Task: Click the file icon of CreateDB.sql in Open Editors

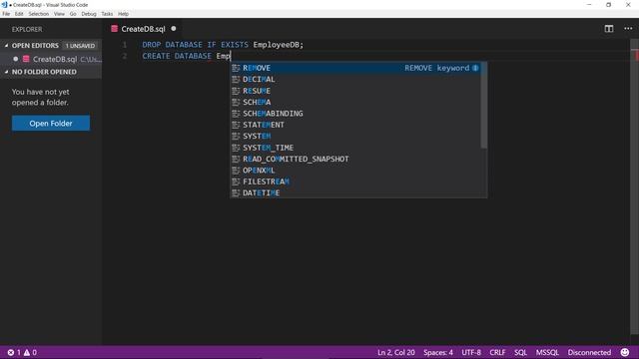Action: coord(26,59)
